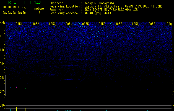Click the 1000 end time marker

point(168,24)
